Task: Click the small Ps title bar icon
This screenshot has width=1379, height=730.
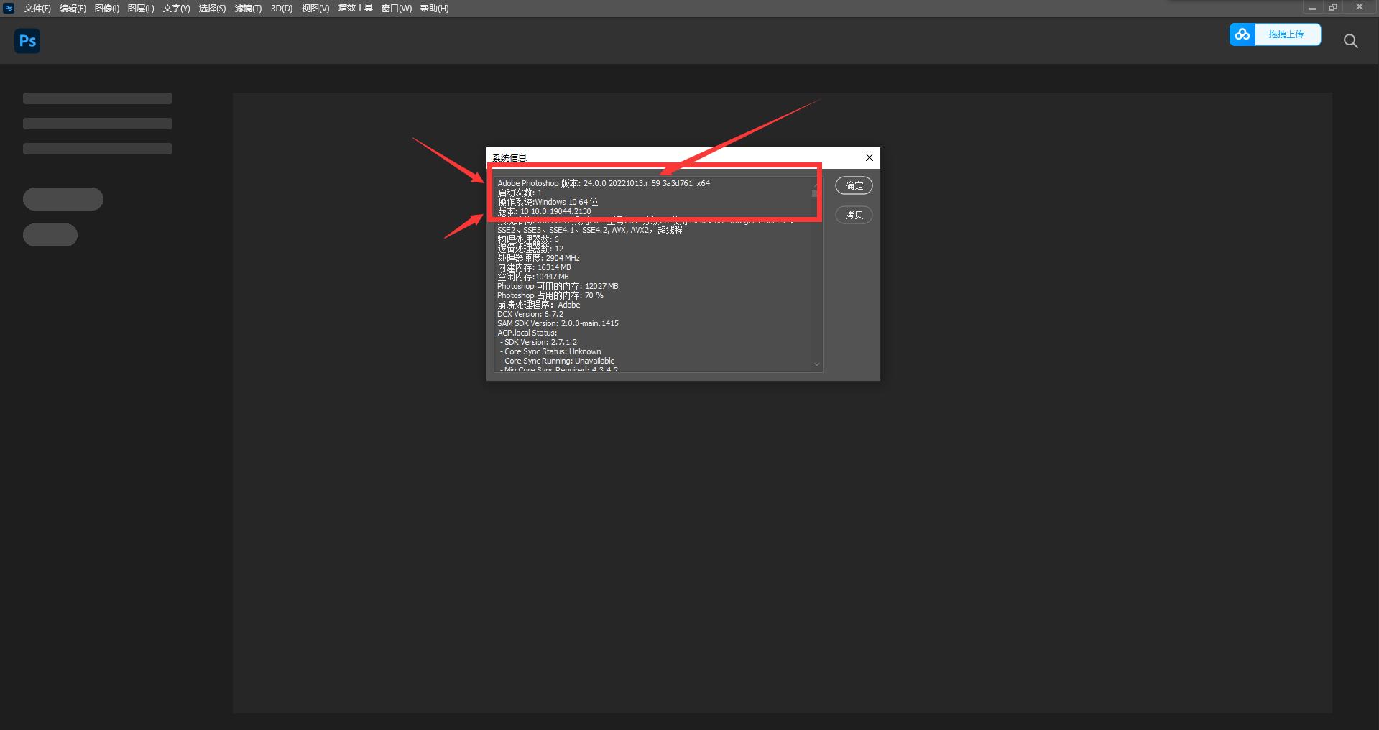Action: click(9, 8)
